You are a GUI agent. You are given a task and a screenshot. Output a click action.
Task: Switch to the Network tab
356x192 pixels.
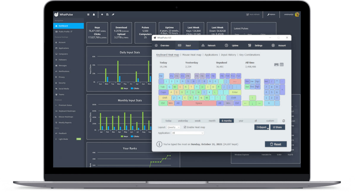(209, 46)
